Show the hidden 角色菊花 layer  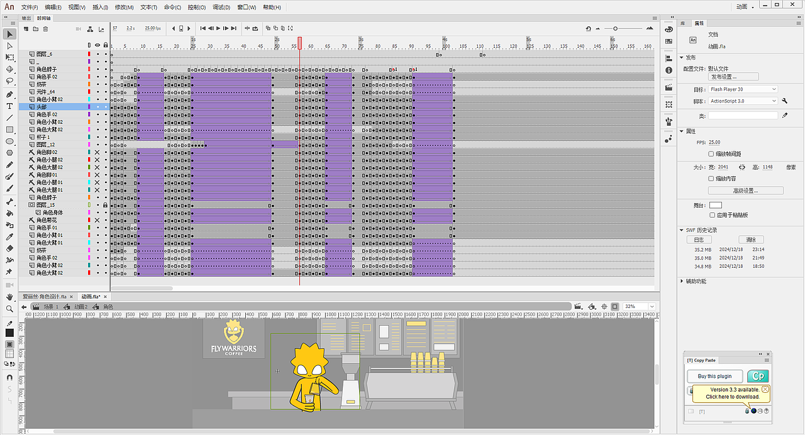click(97, 220)
